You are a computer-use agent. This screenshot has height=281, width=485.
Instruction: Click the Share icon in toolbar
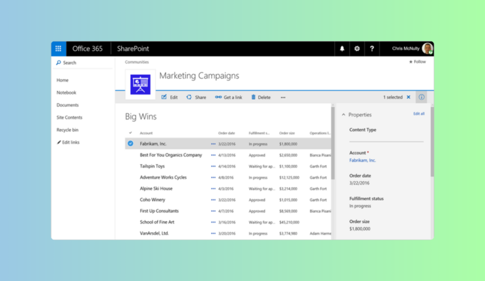point(189,97)
